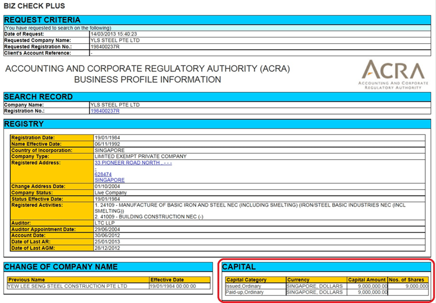This screenshot has width=436, height=303.
Task: Select name effective date 06/11/1992
Action: [x=108, y=144]
